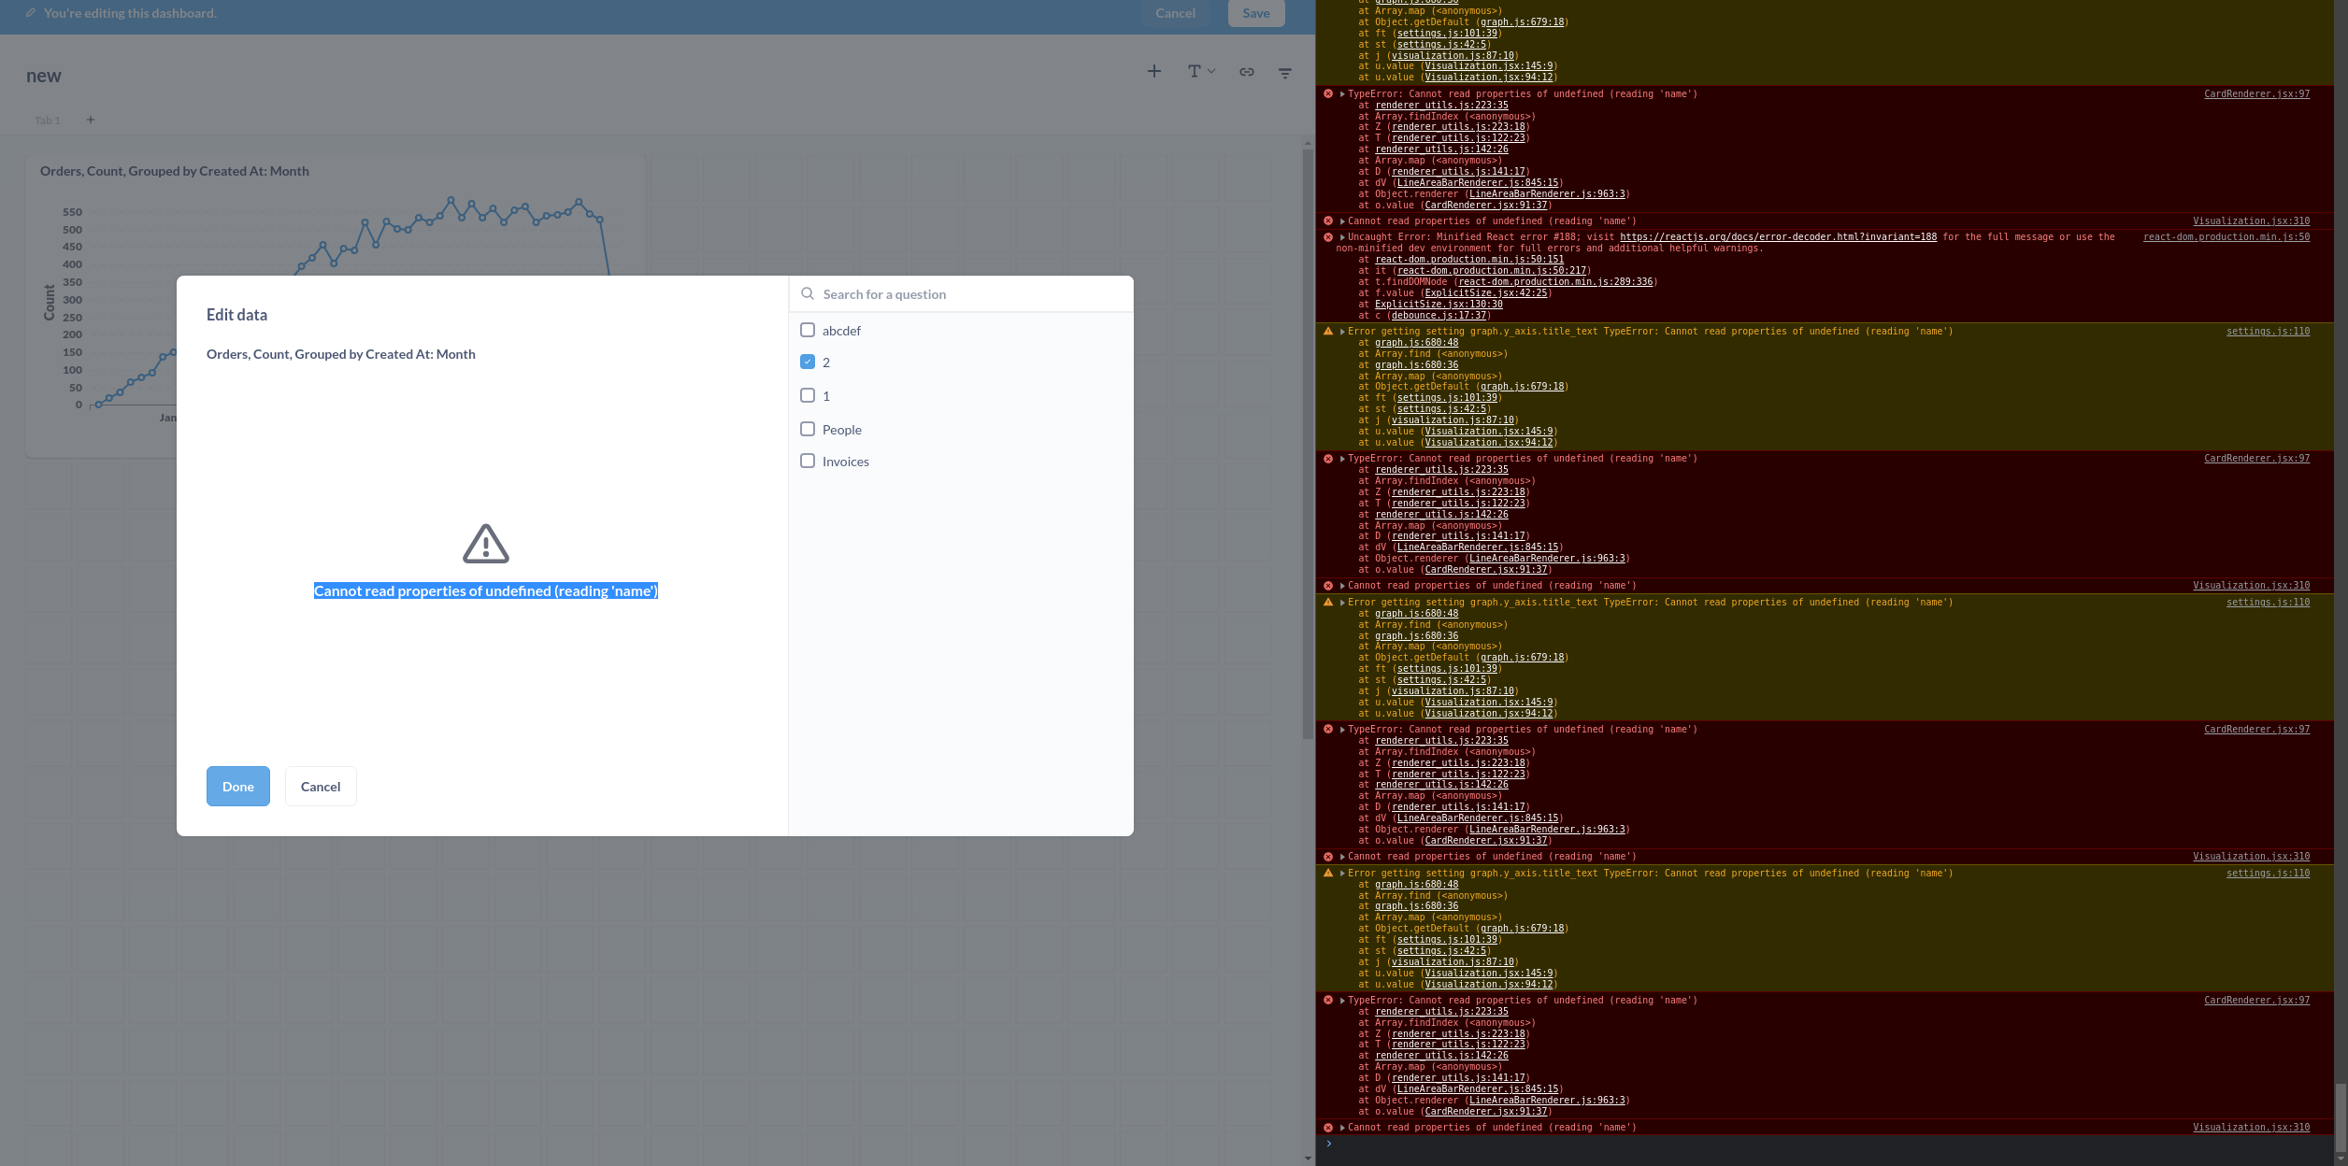Add a new dashboard tab with the plus icon

90,120
